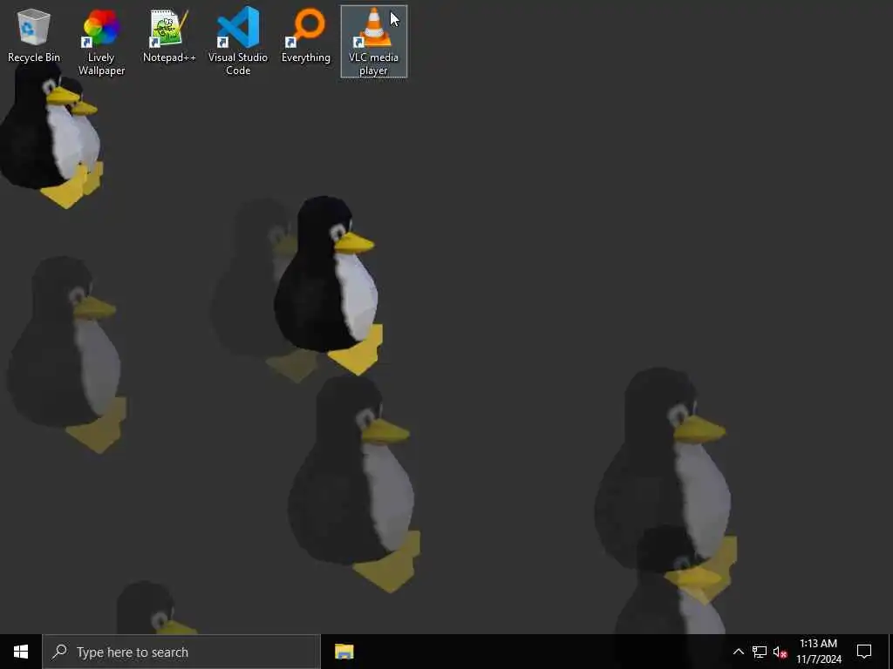893x669 pixels.
Task: Select the Recycle Bin desktop icon
Action: click(34, 35)
